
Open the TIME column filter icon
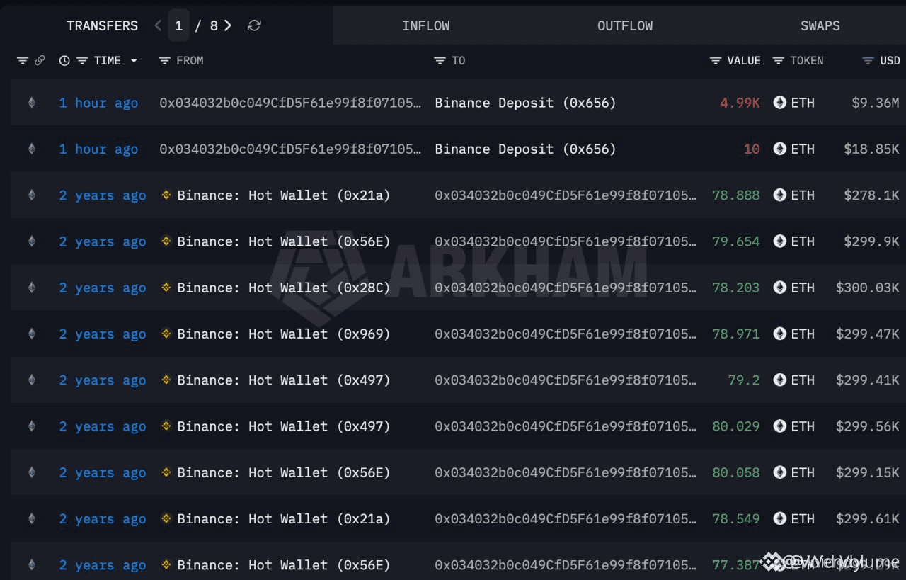coord(82,61)
